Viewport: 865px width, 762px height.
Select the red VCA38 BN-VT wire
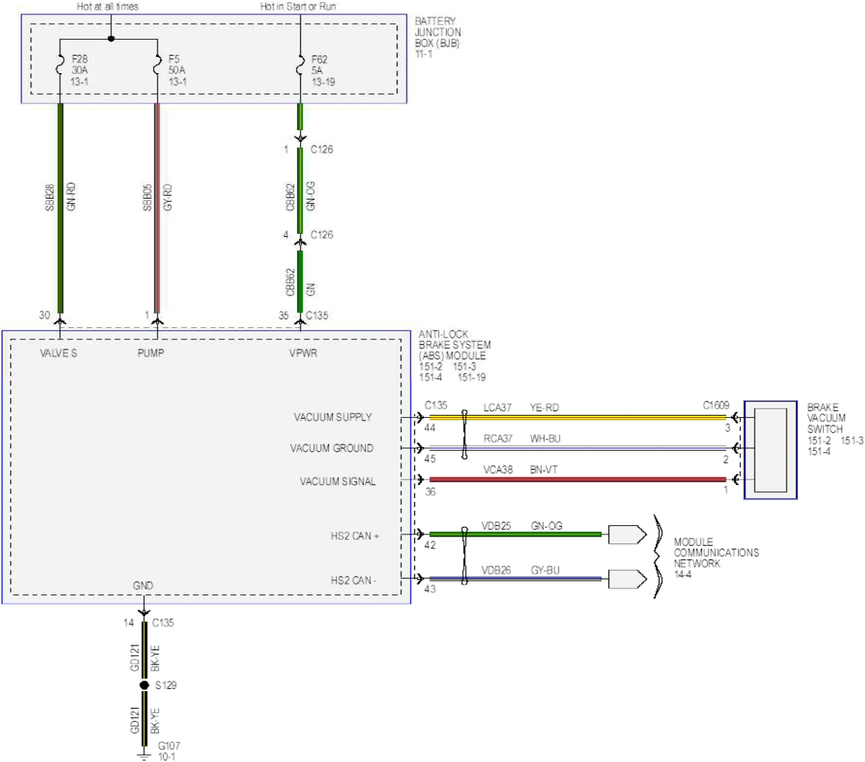coord(578,479)
